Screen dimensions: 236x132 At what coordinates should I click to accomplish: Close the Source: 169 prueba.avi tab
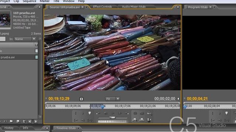(87, 7)
